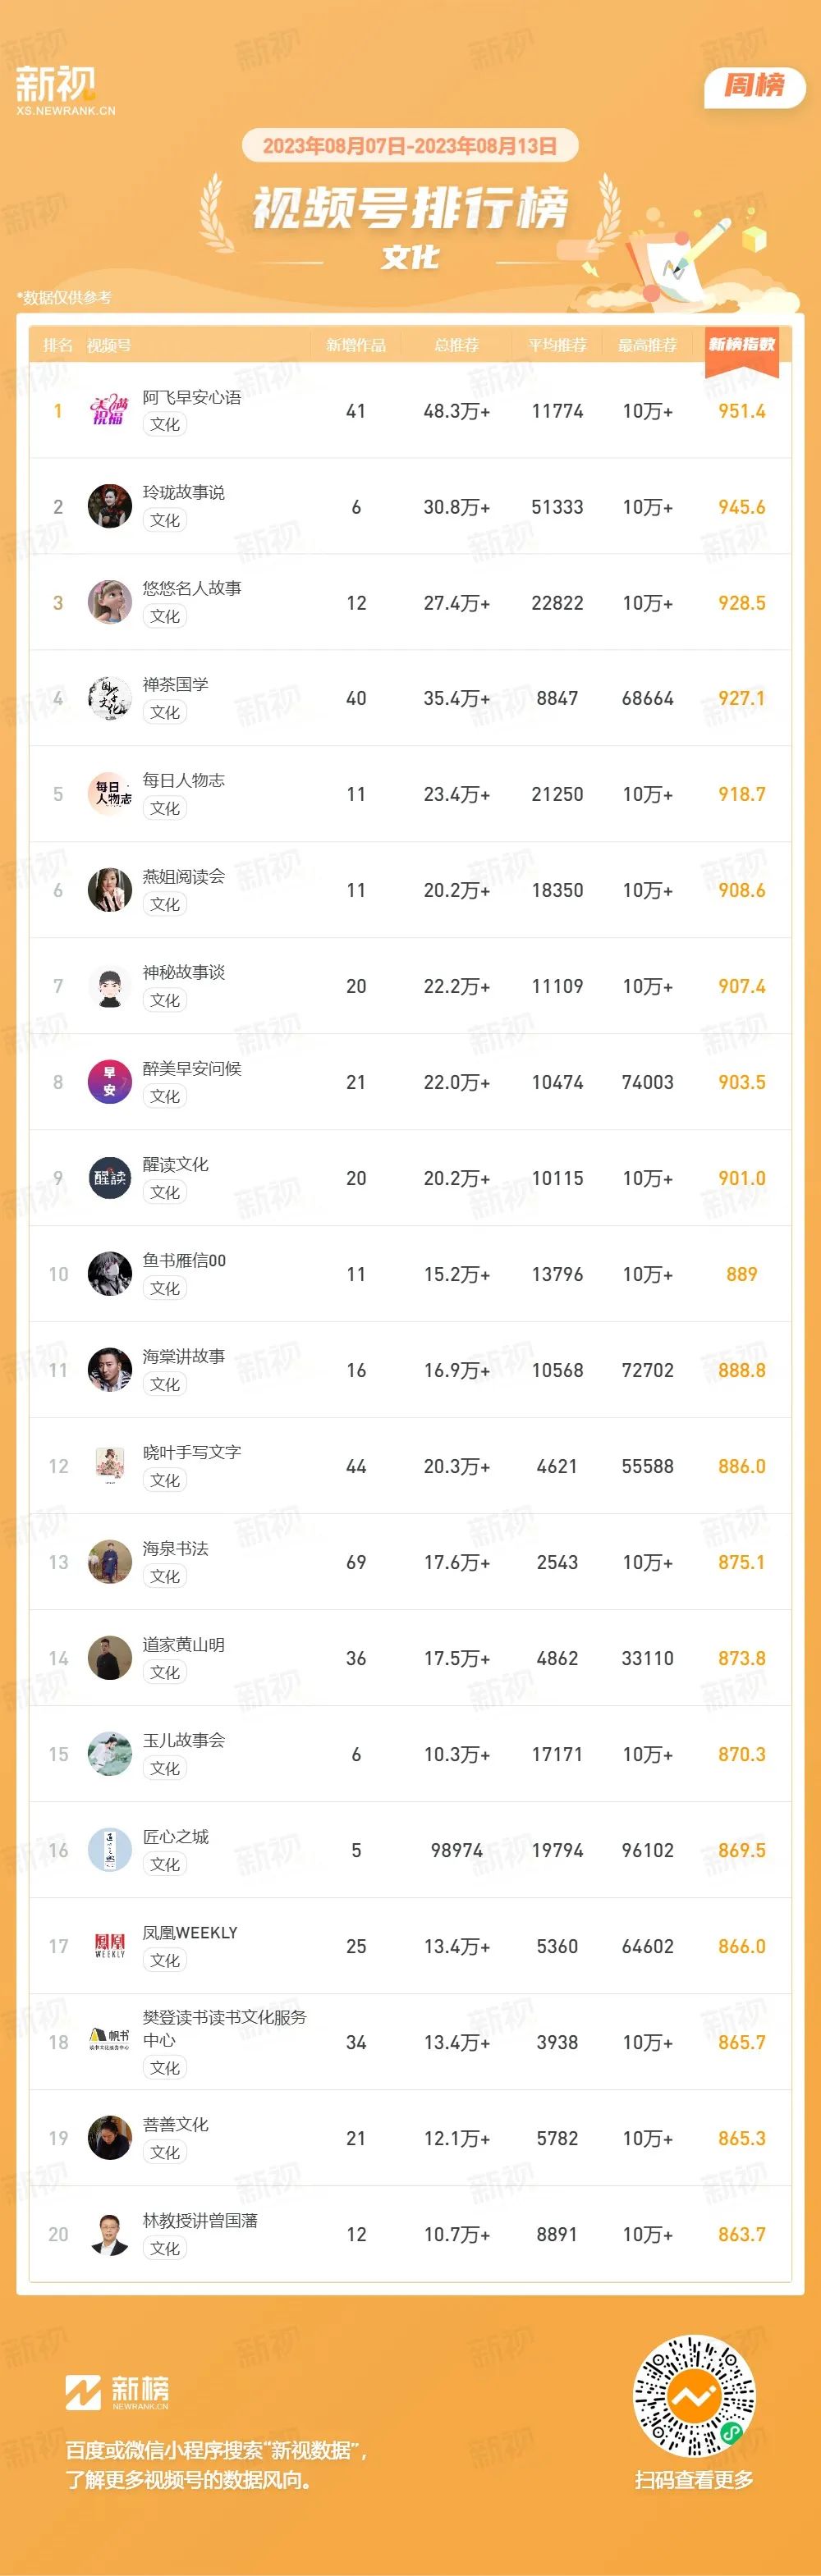
Task: Sort by 新榜指数 column header
Action: coord(742,344)
